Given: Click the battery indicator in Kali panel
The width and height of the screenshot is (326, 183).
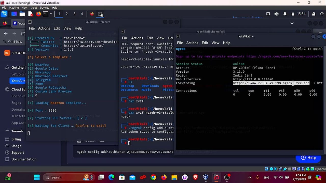Looking at the screenshot, I should point(293,14).
